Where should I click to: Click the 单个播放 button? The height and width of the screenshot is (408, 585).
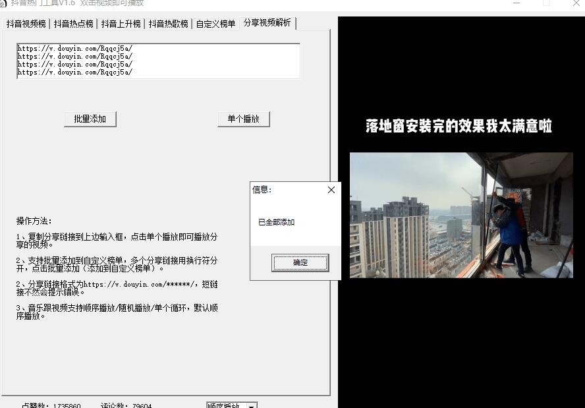tap(243, 119)
